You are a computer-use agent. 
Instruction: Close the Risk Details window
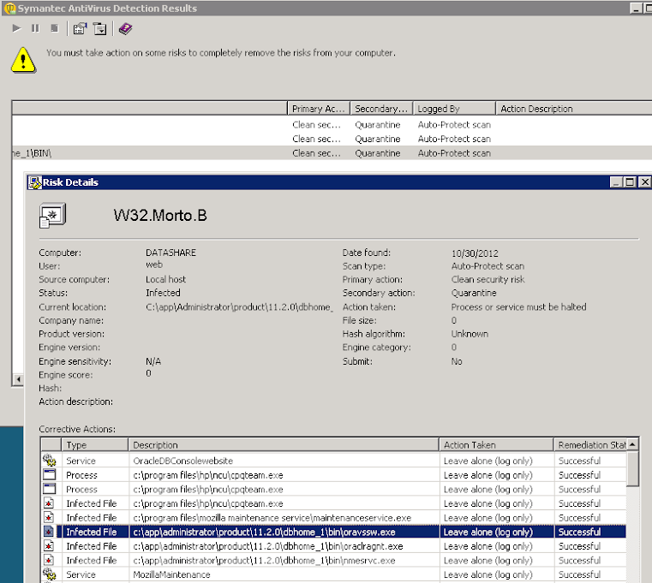point(644,182)
